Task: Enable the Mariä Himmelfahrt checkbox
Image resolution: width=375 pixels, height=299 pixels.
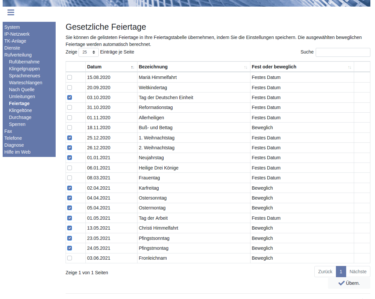Action: 70,77
